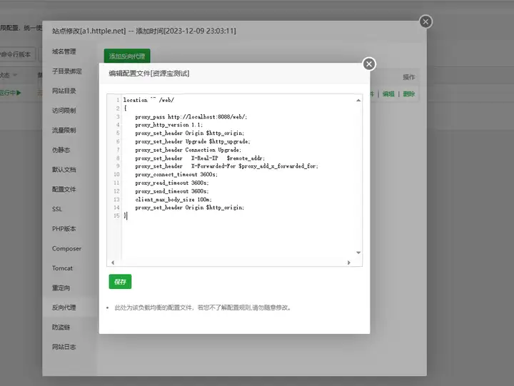Click the editor scroll left arrow
The image size is (514, 386).
click(113, 263)
